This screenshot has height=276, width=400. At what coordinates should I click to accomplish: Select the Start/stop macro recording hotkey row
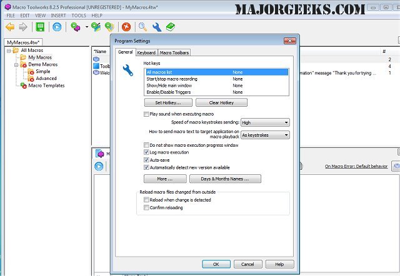coord(217,79)
